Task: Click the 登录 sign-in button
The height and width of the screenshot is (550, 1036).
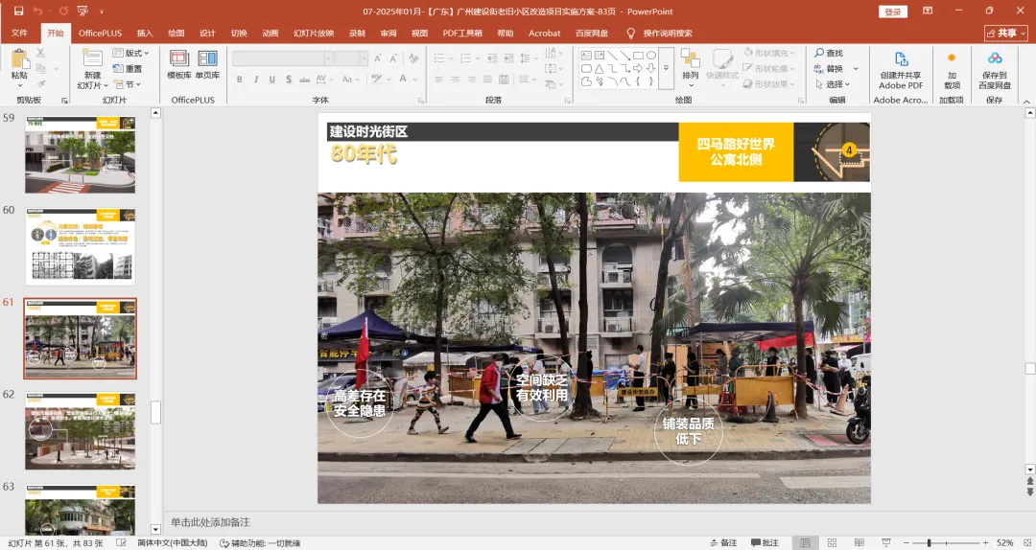Action: coord(893,11)
